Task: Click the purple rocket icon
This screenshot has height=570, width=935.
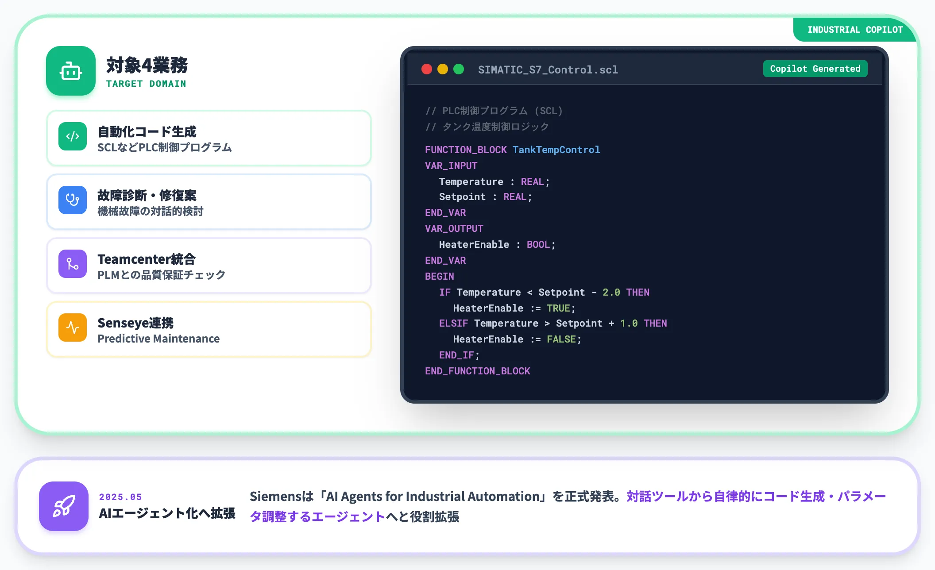Action: click(x=64, y=506)
